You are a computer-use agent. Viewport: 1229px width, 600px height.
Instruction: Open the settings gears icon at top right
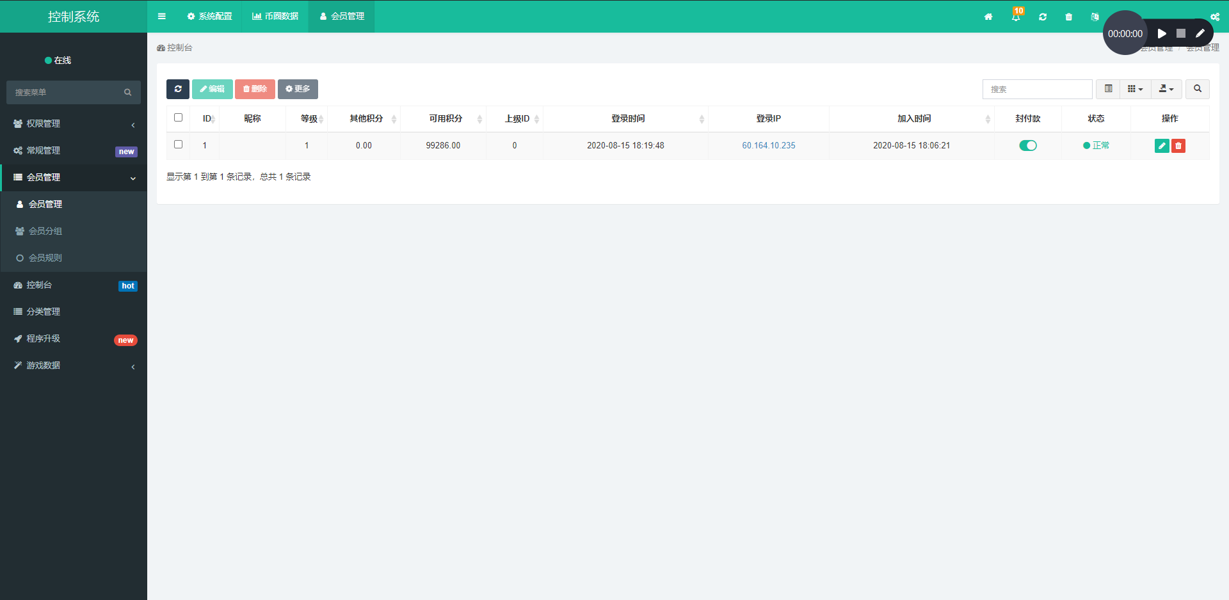tap(1215, 17)
